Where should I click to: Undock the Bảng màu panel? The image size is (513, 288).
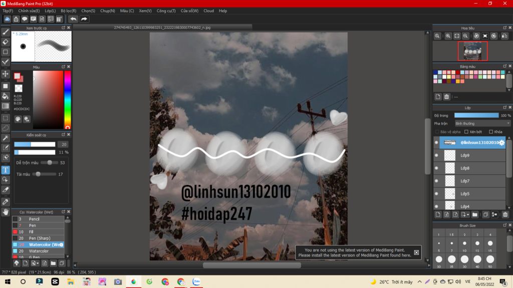504,66
